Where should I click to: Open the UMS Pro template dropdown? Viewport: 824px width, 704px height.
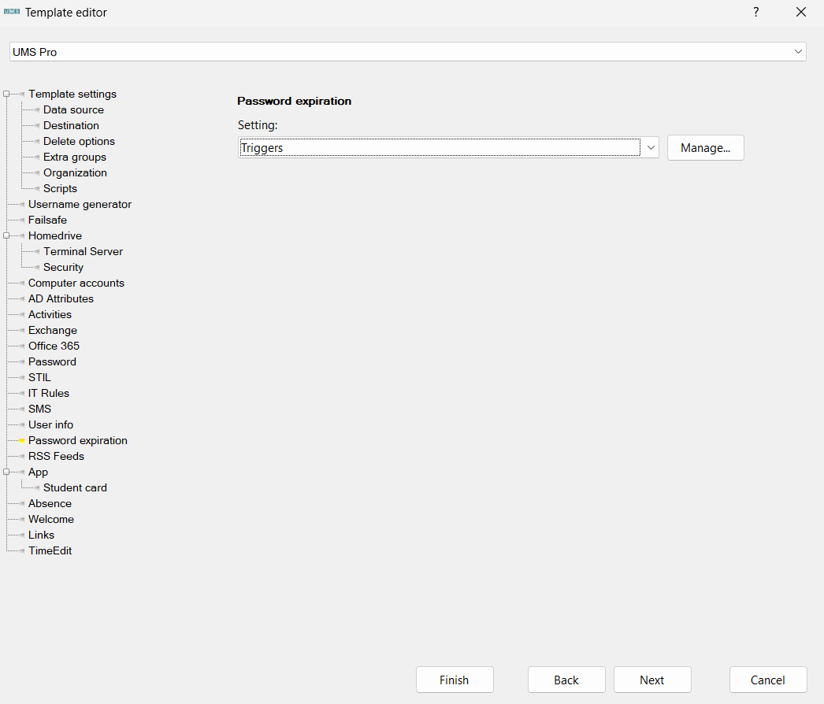[799, 52]
